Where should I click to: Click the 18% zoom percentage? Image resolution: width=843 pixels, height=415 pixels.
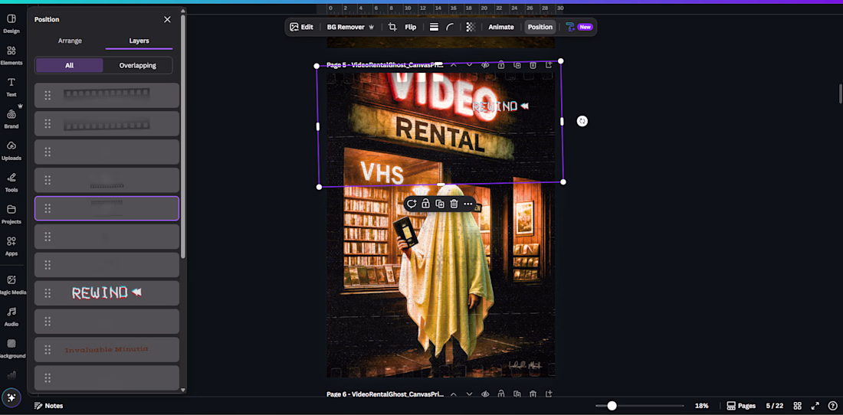(x=701, y=406)
